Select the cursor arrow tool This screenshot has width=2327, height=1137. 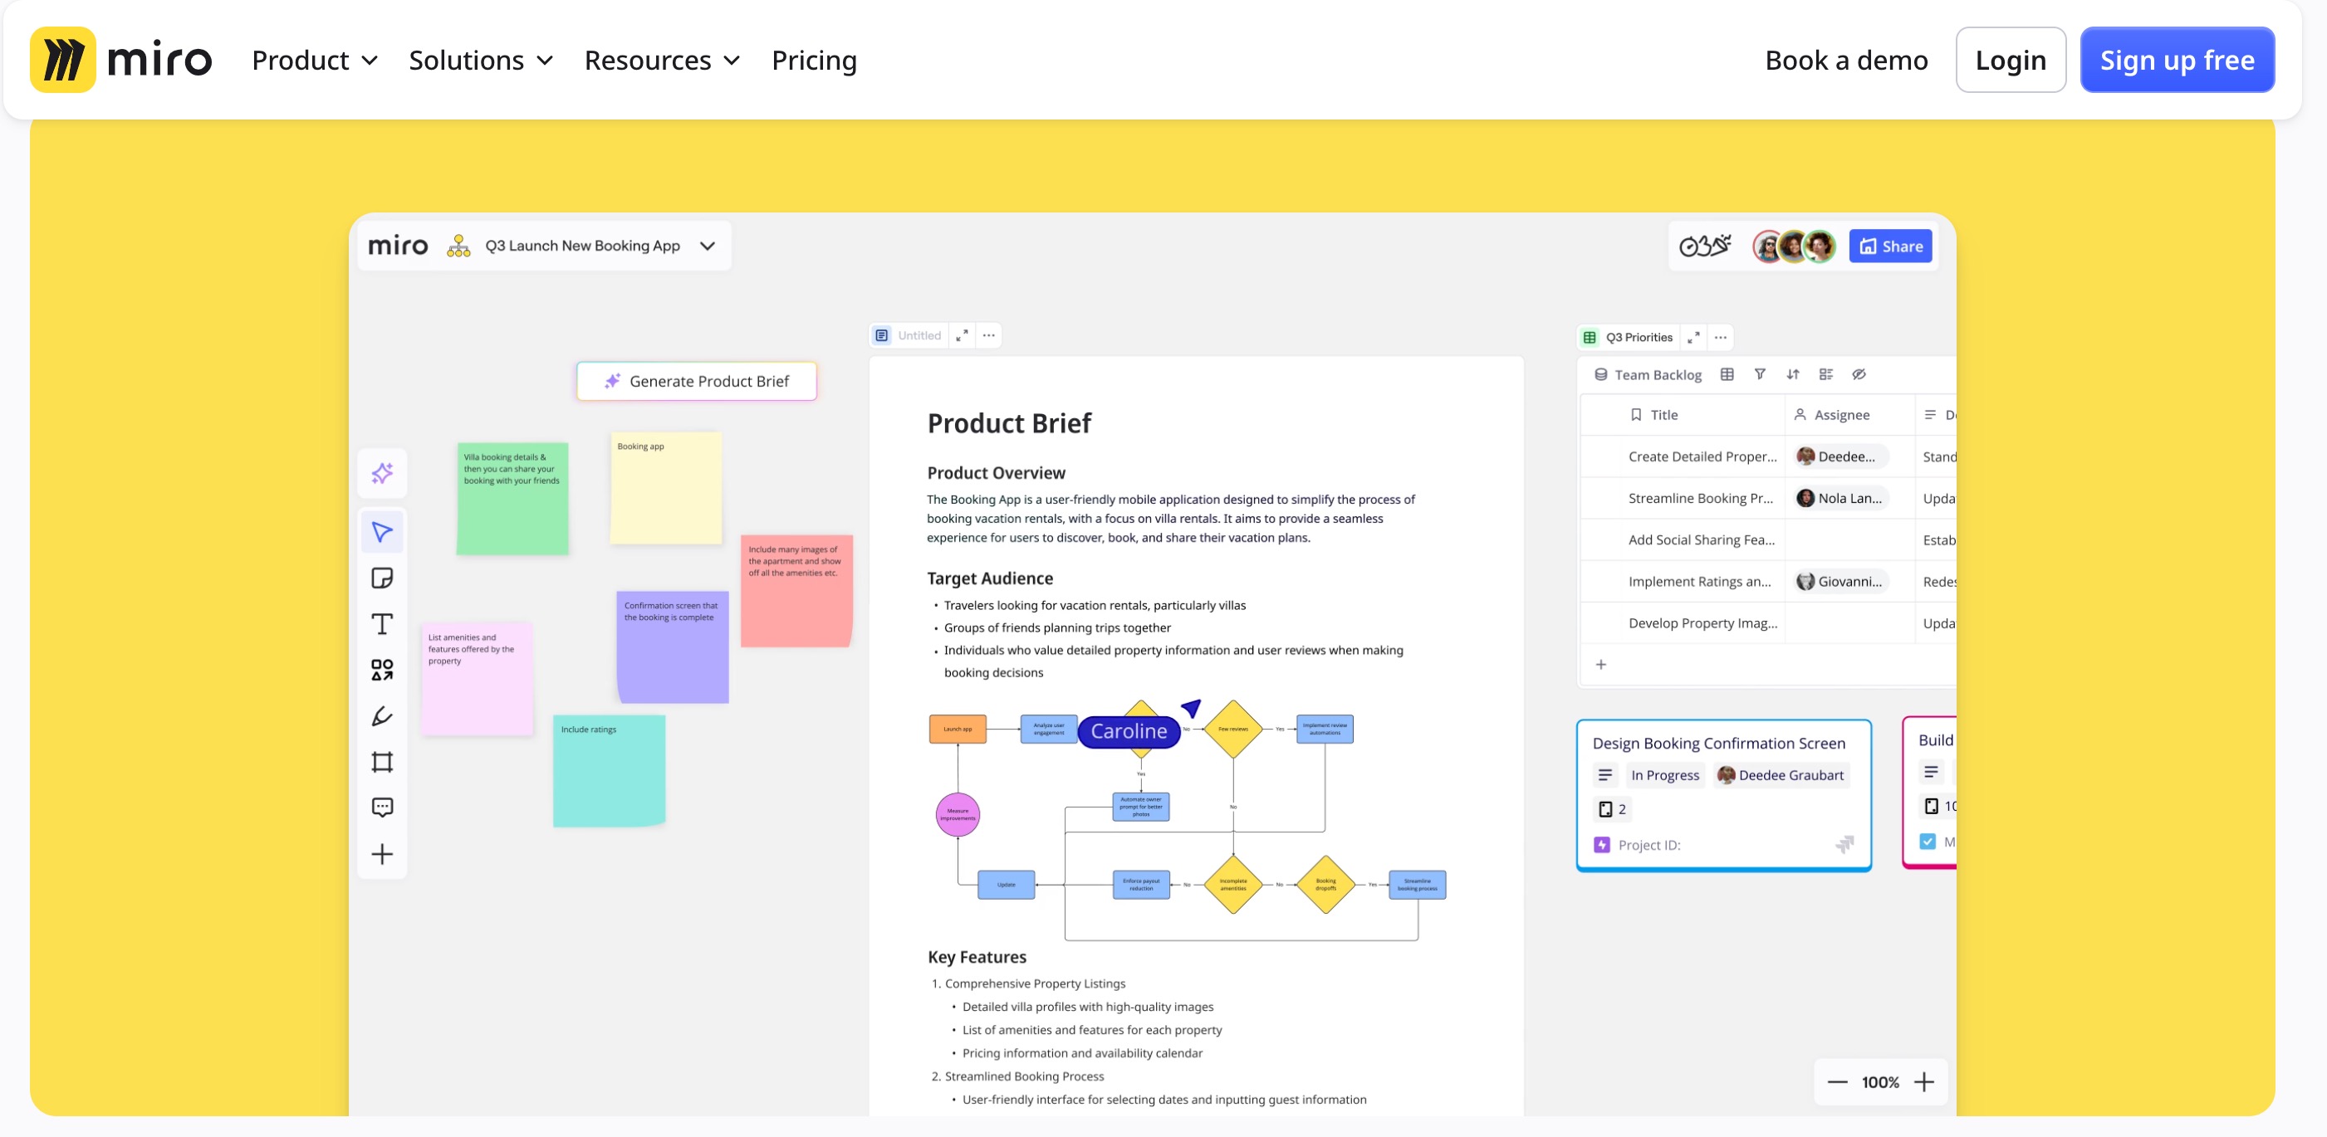tap(382, 533)
